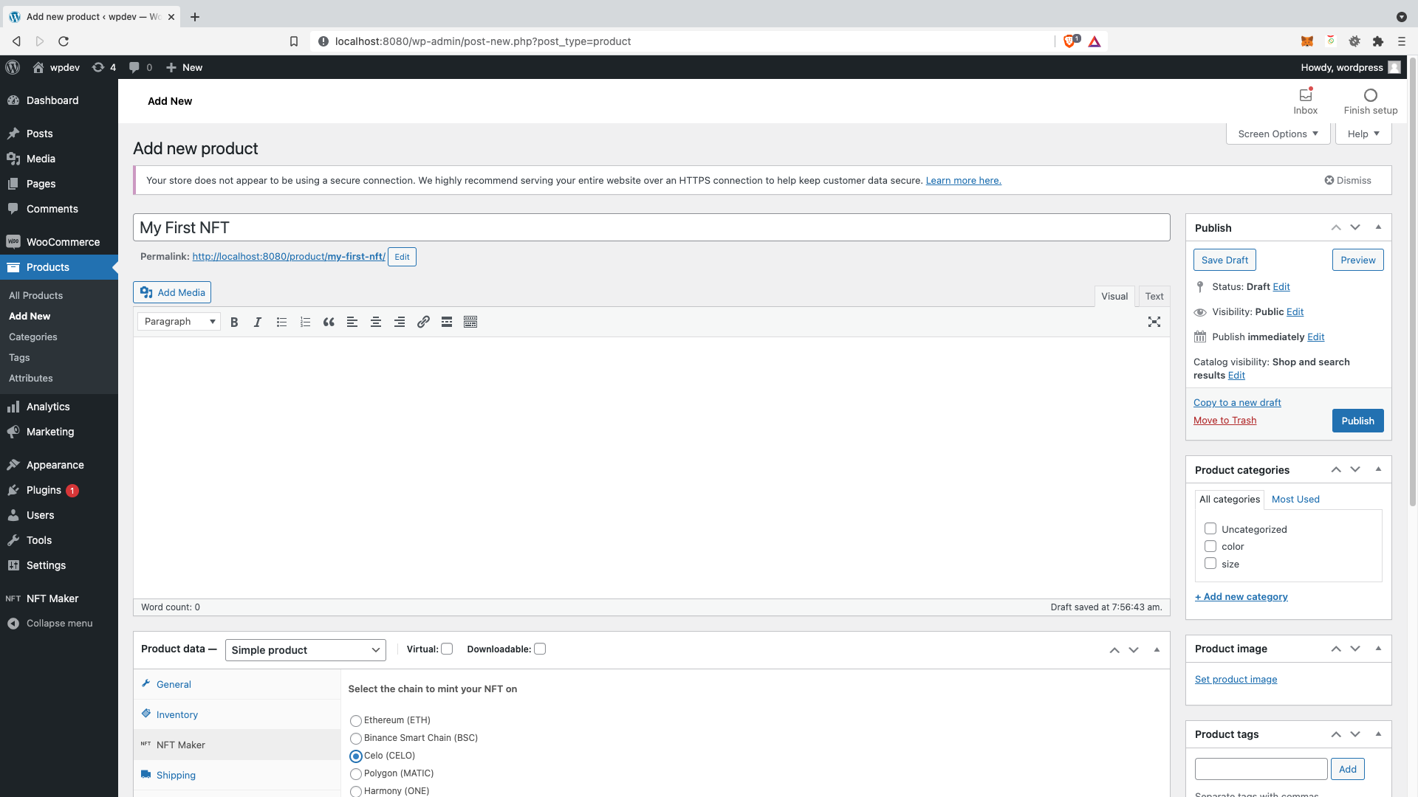This screenshot has height=797, width=1418.
Task: Open the Finish setup task list
Action: point(1371,101)
